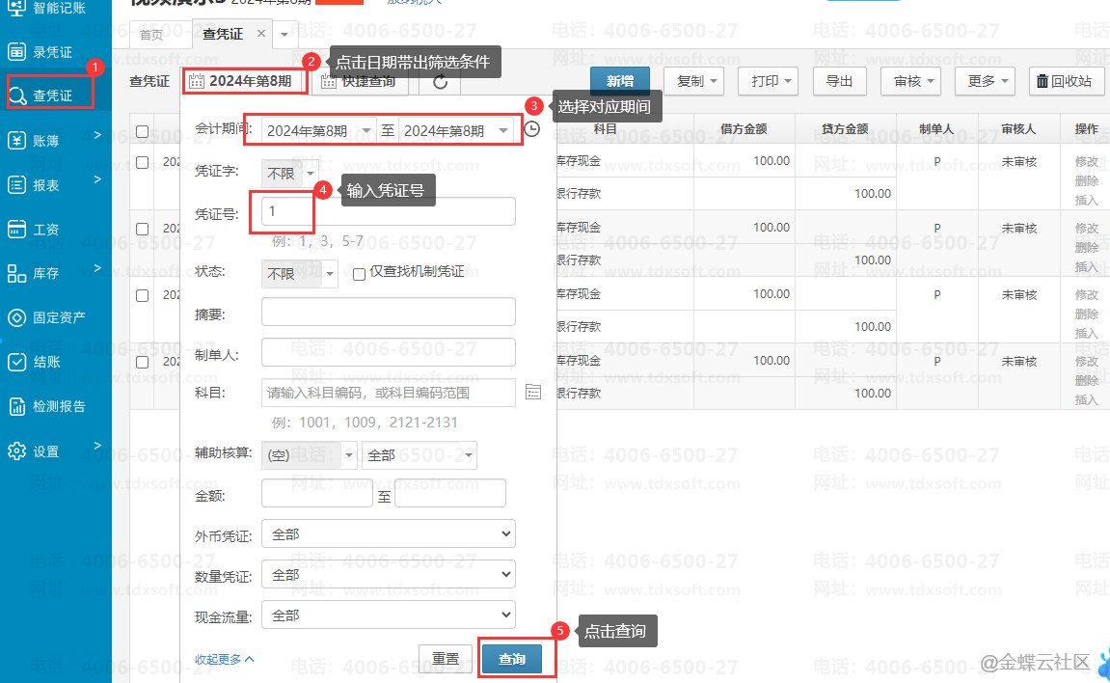Image resolution: width=1110 pixels, height=683 pixels.
Task: Click the refresh icon in the toolbar
Action: [440, 82]
